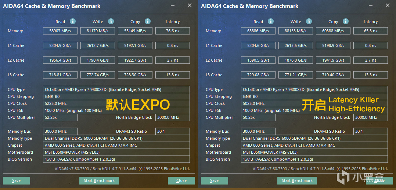Select Memory Latency 65.3 ns value
Image resolution: width=396 pixels, height=190 pixels.
click(371, 31)
